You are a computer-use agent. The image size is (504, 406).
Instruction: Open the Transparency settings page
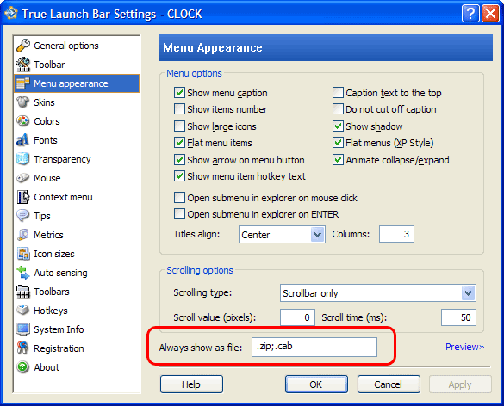click(77, 159)
